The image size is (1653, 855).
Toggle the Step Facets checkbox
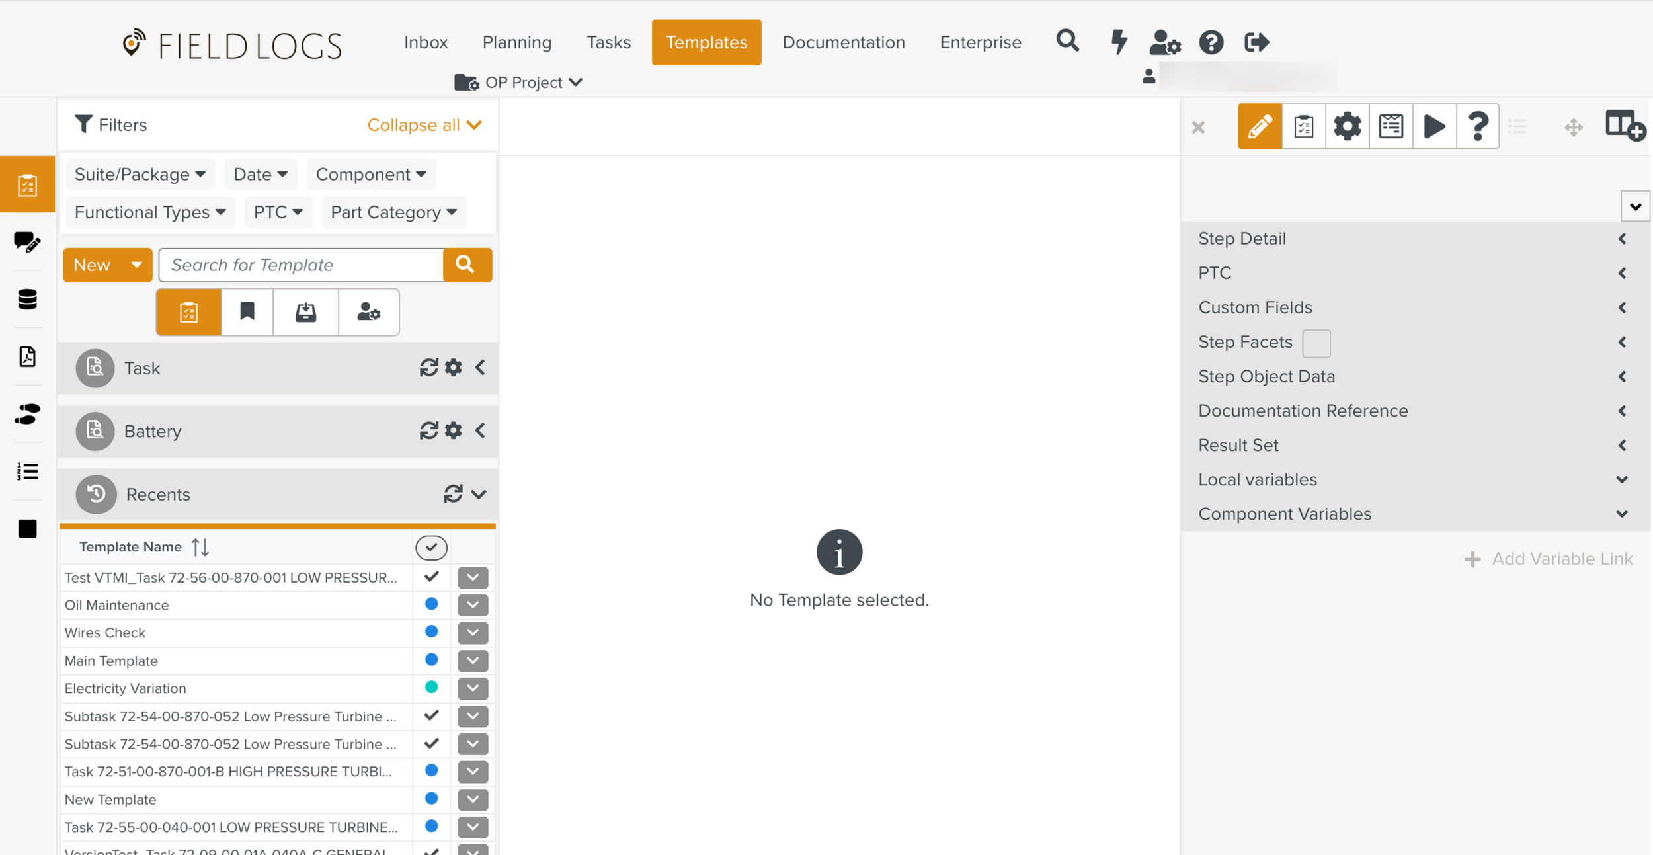coord(1316,343)
